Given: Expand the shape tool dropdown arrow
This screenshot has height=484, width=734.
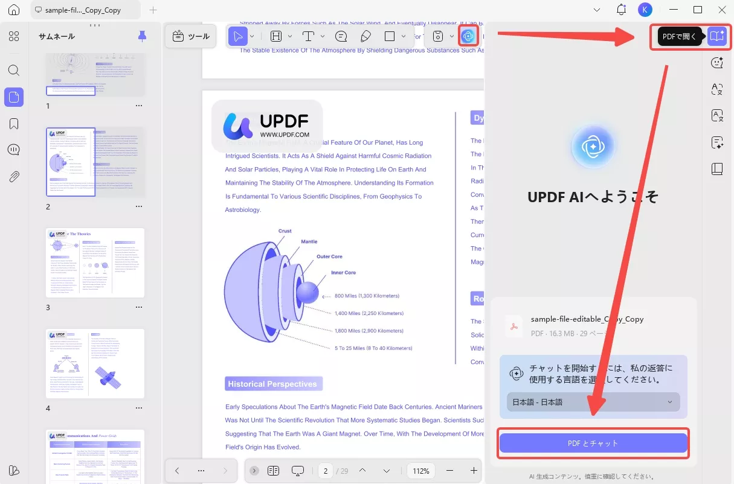Looking at the screenshot, I should [x=404, y=36].
